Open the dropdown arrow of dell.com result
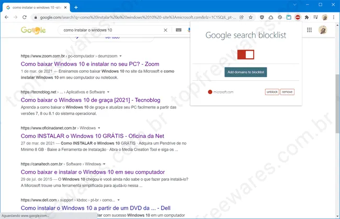The width and height of the screenshot is (340, 219). 118,200
